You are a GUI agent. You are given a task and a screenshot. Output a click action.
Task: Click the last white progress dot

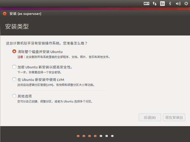[112, 136]
